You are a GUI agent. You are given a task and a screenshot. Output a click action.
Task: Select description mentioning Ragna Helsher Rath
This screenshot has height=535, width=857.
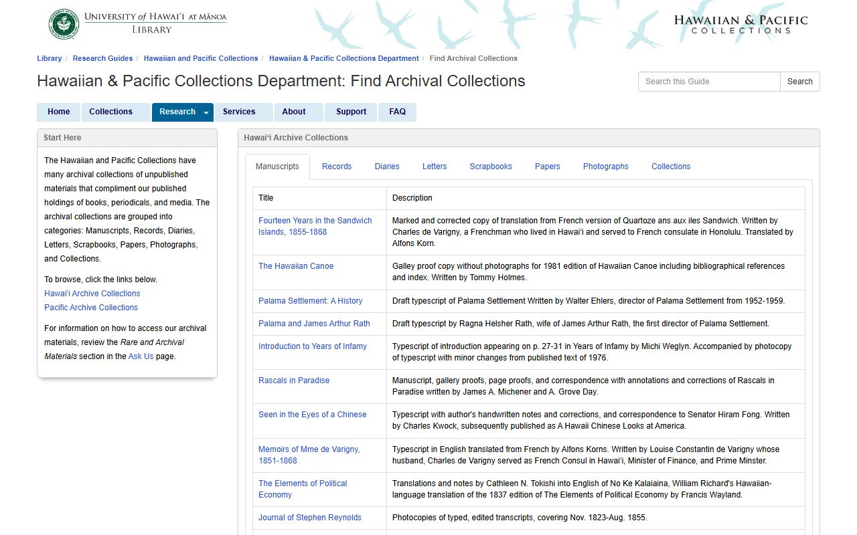click(580, 324)
